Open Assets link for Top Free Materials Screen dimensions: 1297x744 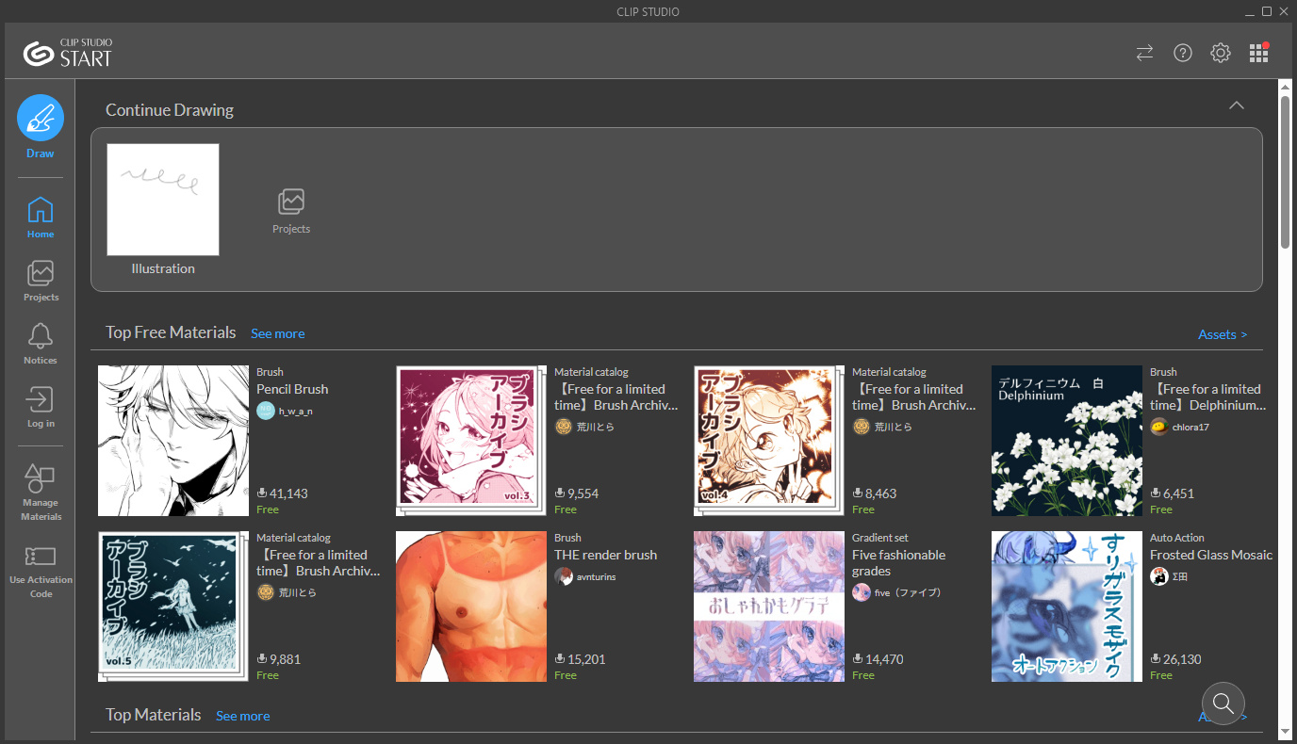click(1223, 334)
